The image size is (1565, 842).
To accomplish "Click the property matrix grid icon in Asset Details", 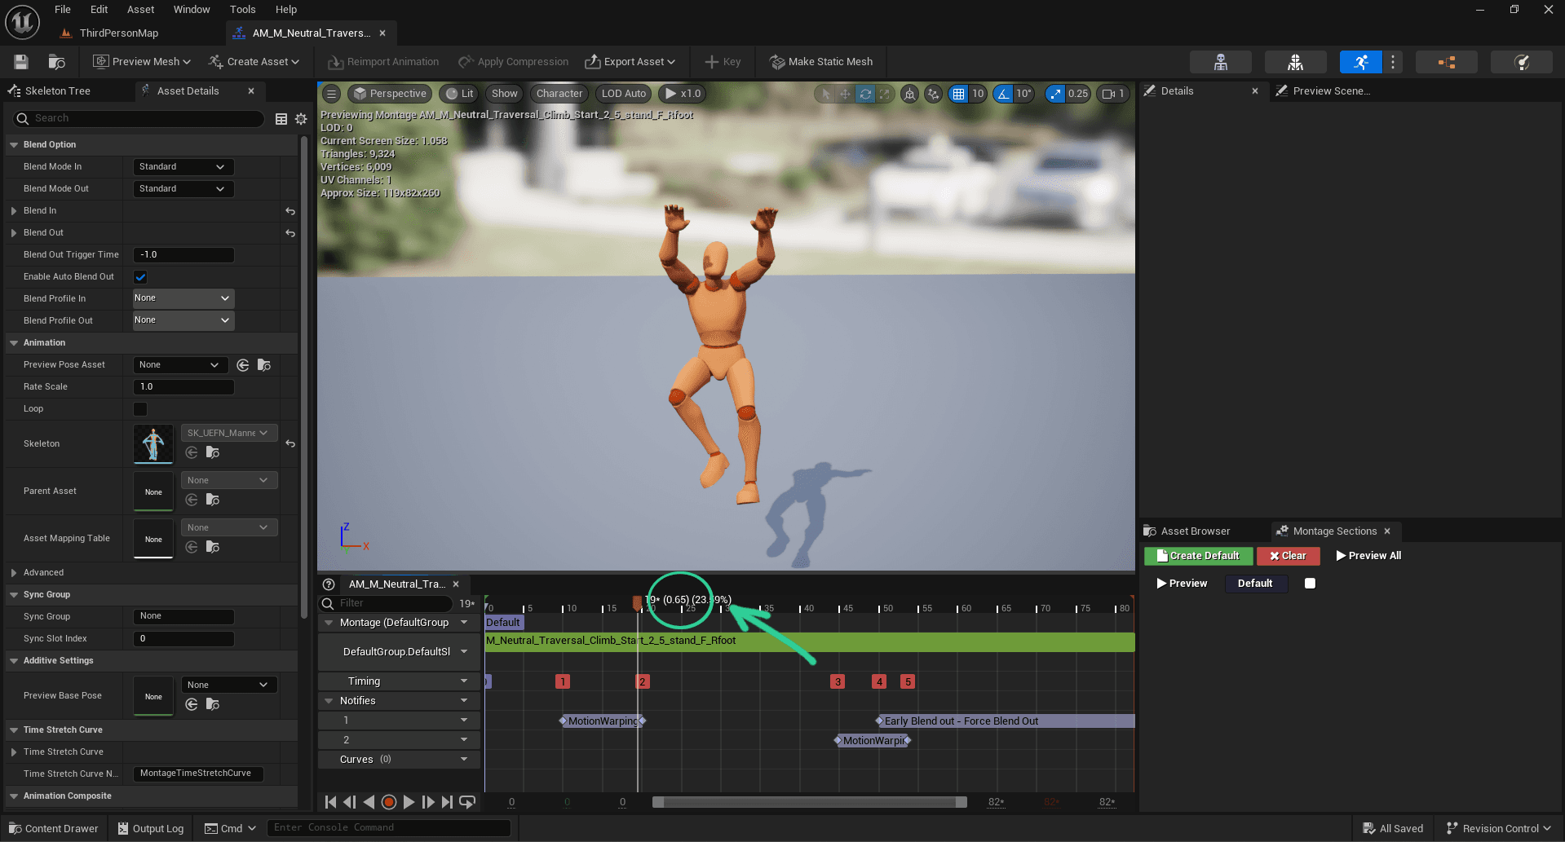I will point(281,119).
